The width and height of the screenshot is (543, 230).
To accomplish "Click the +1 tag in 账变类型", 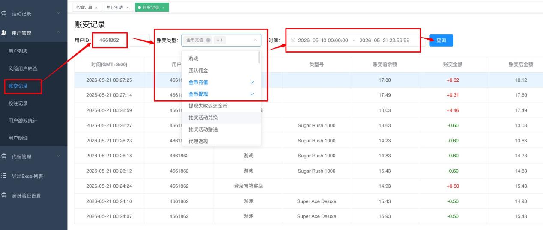I will [x=220, y=40].
